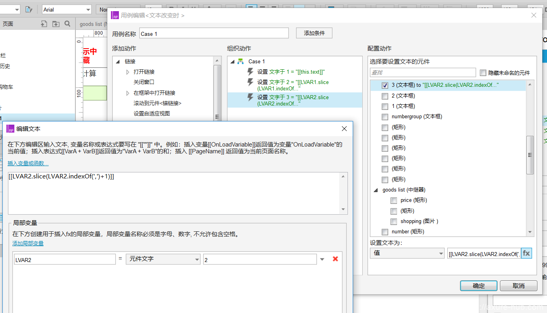This screenshot has height=313, width=547.
Task: Click the LVAR2 variable name field
Action: [x=65, y=260]
